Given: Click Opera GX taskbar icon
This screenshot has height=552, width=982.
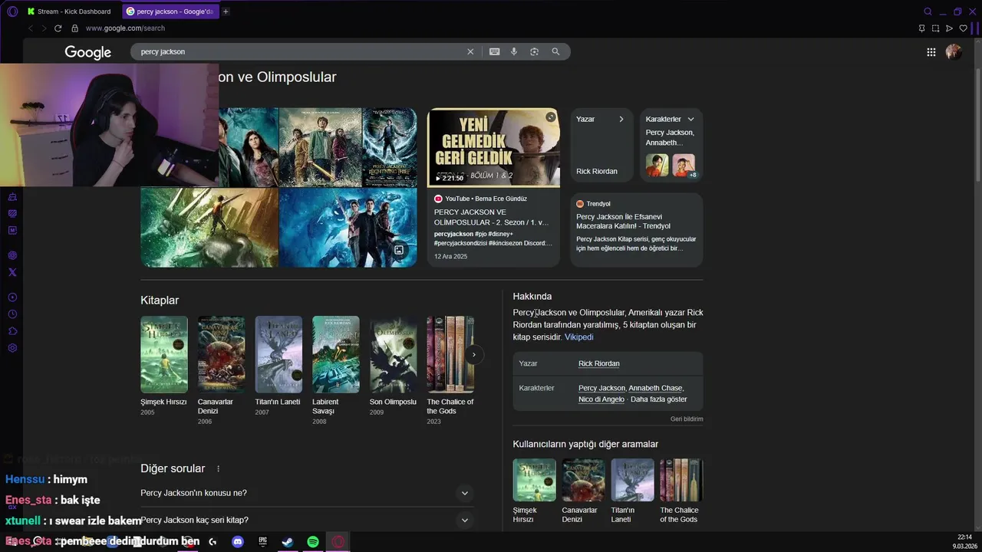Looking at the screenshot, I should 338,541.
